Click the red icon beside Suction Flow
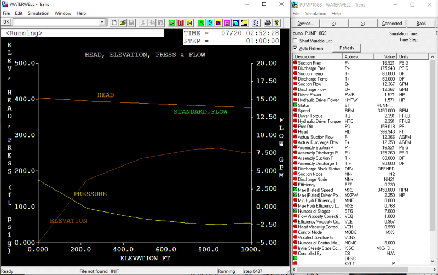This screenshot has width=438, height=275. pyautogui.click(x=295, y=84)
